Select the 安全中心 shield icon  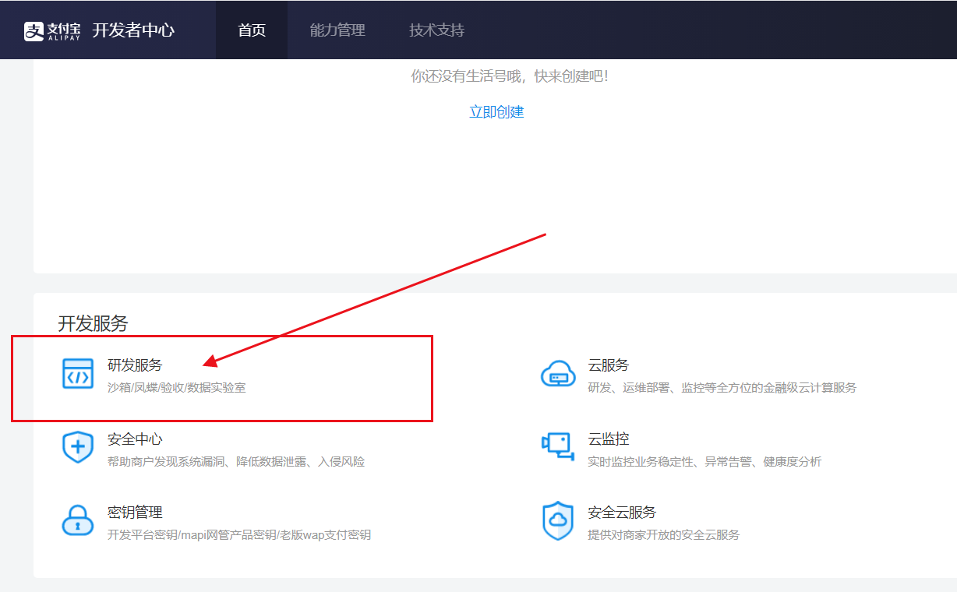pyautogui.click(x=78, y=448)
